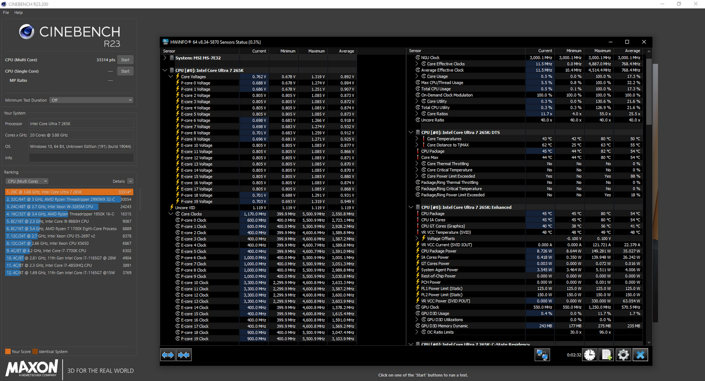Open the CPU (Multi Core) ranking dropdown
705x381 pixels.
coord(27,181)
